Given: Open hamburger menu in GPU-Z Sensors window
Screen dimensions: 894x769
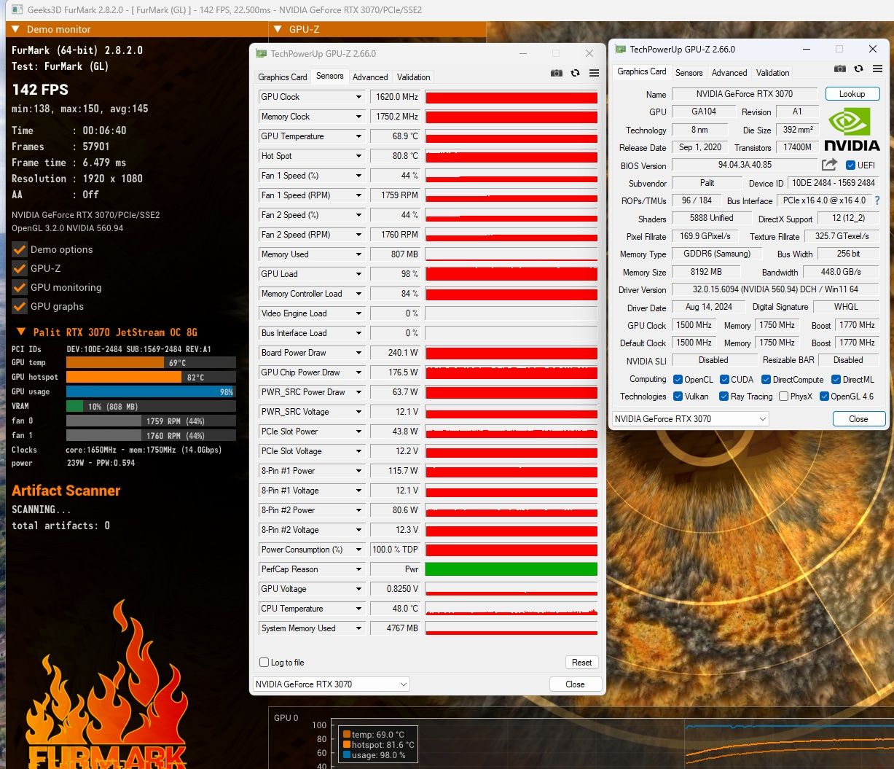Looking at the screenshot, I should pos(594,73).
